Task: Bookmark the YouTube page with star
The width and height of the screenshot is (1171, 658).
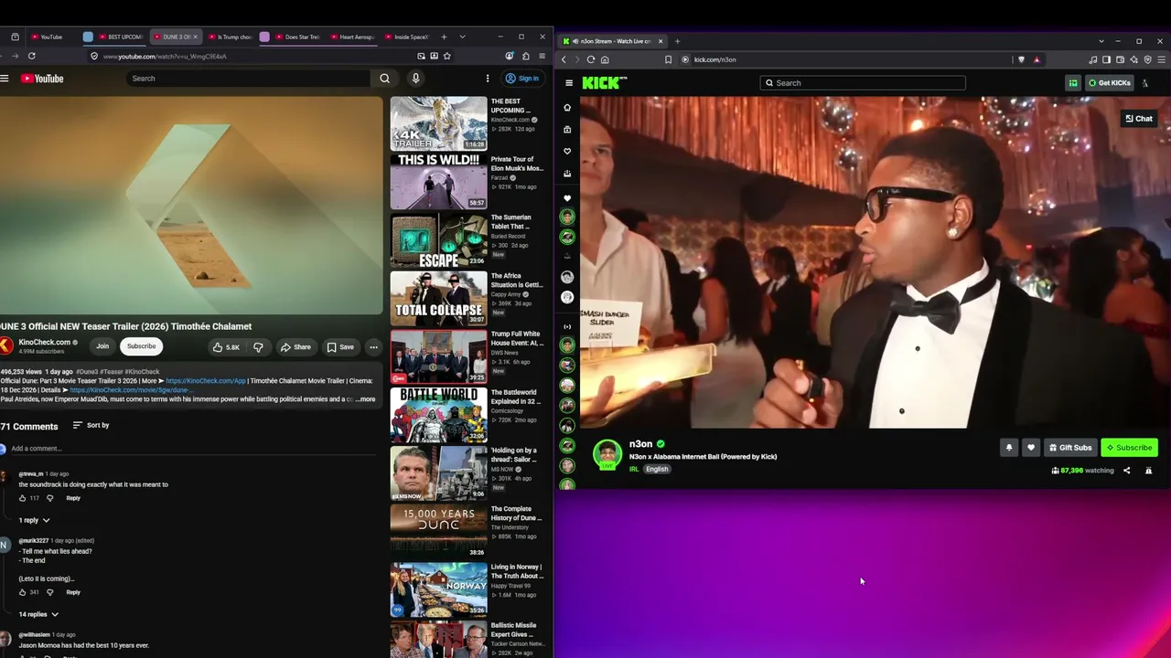Action: (446, 56)
